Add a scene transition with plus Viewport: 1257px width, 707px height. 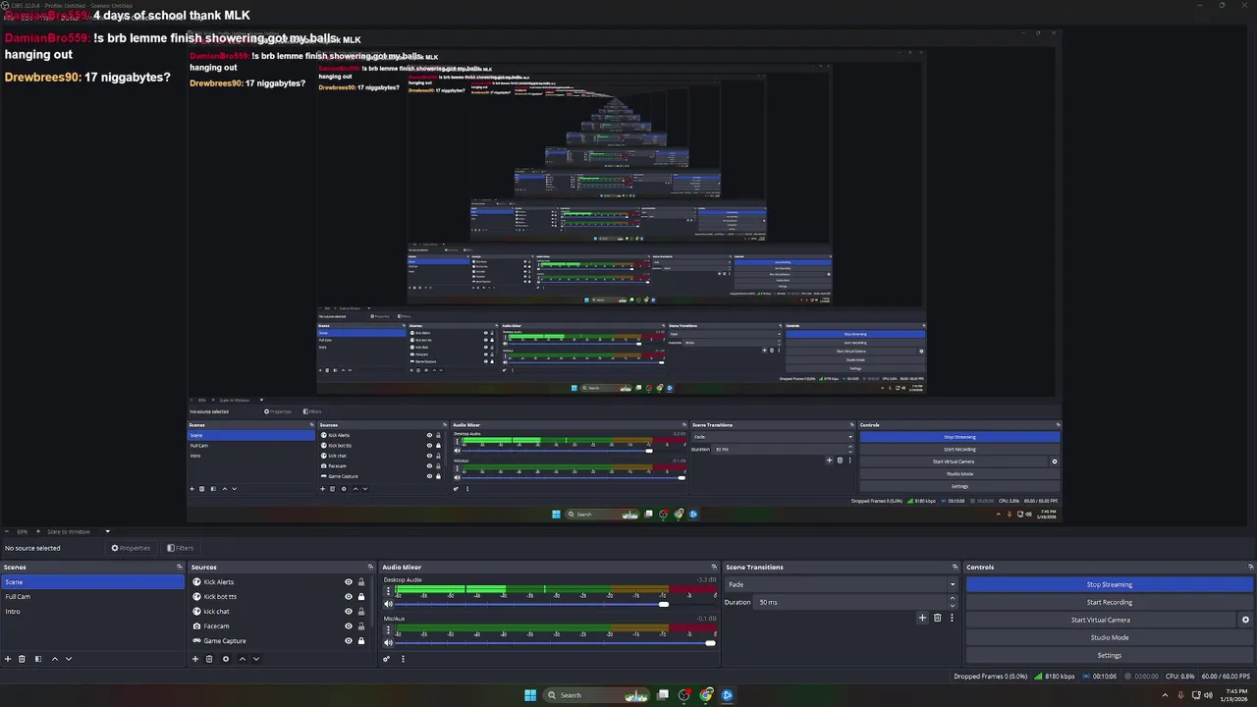coord(922,618)
